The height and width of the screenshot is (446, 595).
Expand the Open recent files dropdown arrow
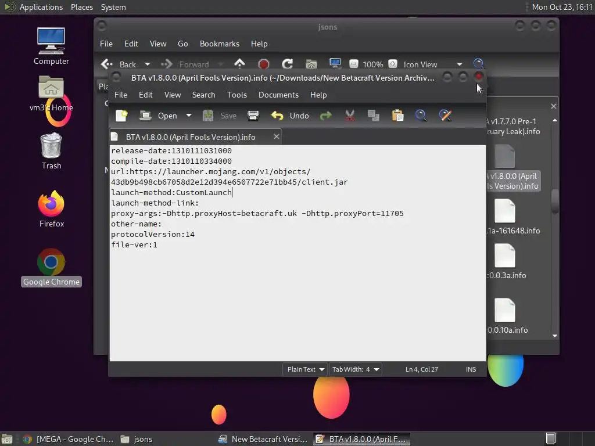[x=189, y=116]
